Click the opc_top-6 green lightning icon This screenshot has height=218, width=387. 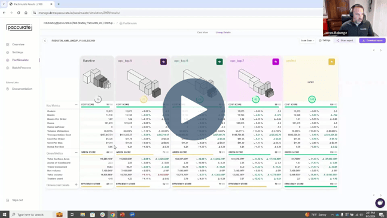(x=220, y=62)
